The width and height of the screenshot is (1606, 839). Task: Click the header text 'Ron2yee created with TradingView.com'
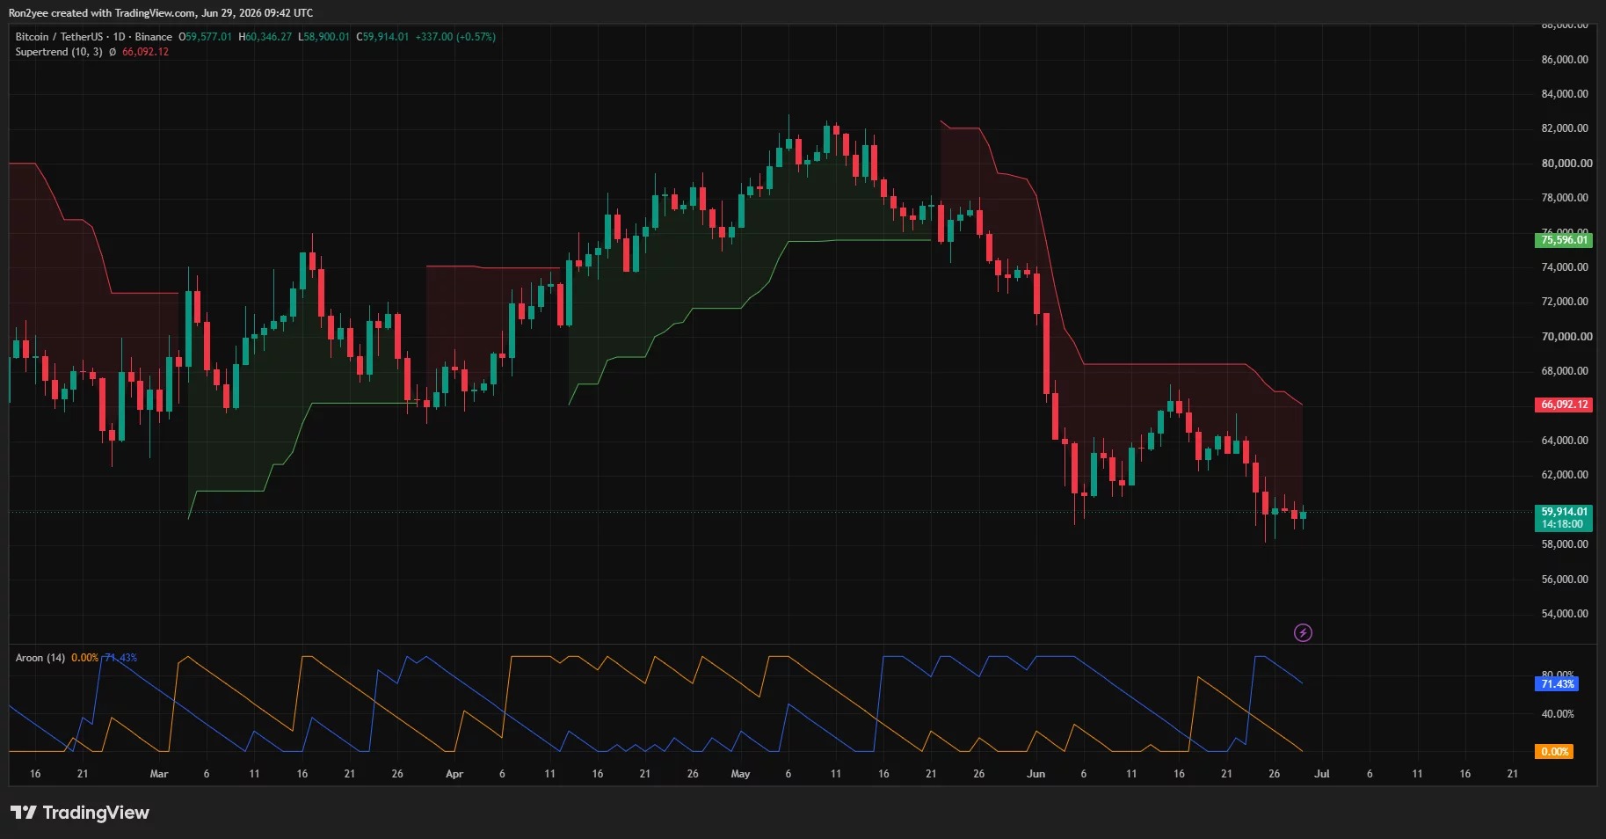(102, 13)
